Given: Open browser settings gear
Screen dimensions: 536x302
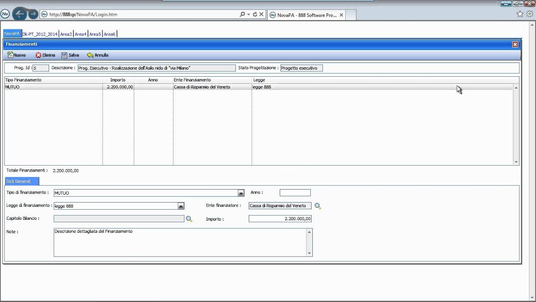Looking at the screenshot, I should tap(530, 14).
